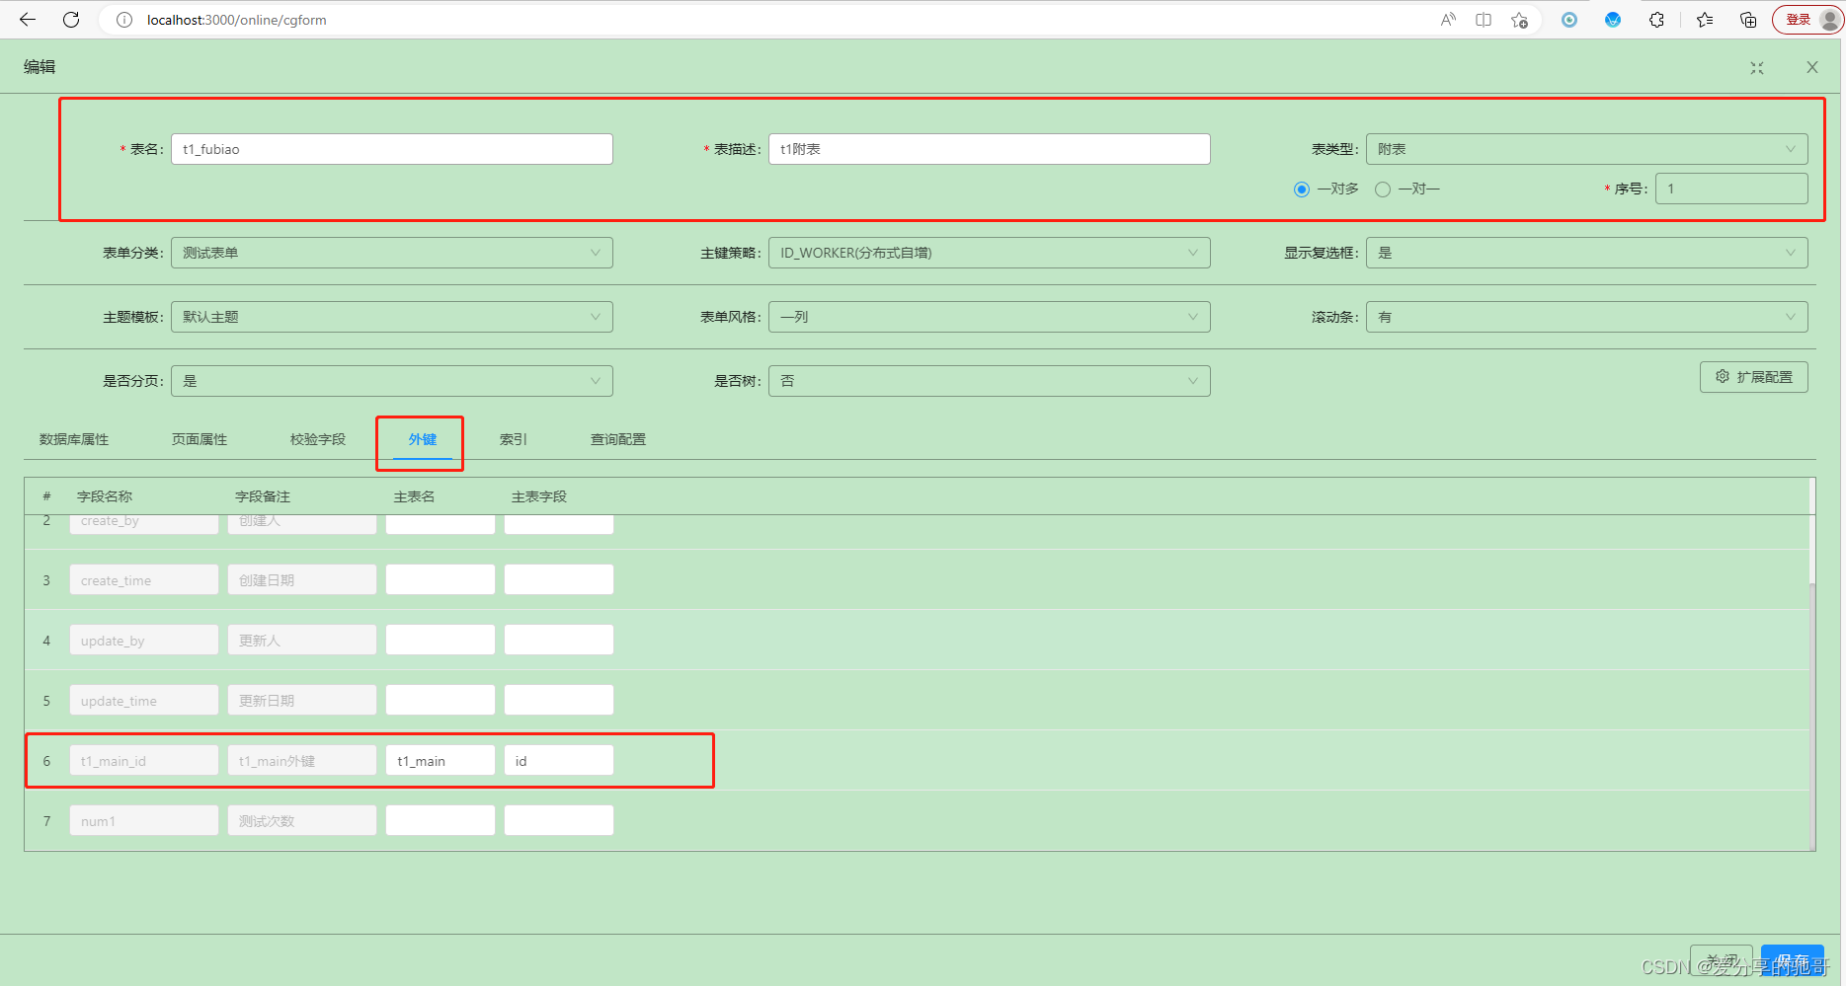Screen dimensions: 1846x986
Task: Add this page to favorites star
Action: click(x=1519, y=20)
